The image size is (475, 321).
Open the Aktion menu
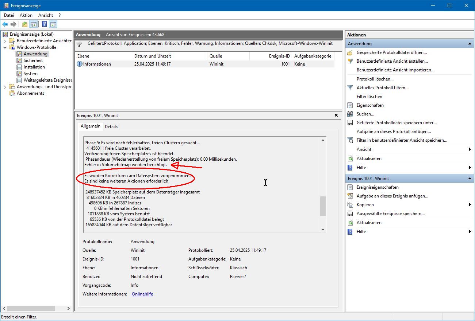click(x=26, y=15)
